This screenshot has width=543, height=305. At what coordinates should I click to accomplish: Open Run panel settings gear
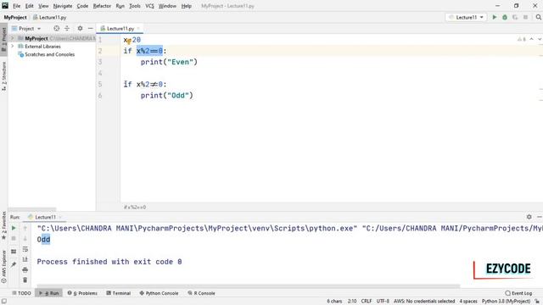click(x=529, y=217)
